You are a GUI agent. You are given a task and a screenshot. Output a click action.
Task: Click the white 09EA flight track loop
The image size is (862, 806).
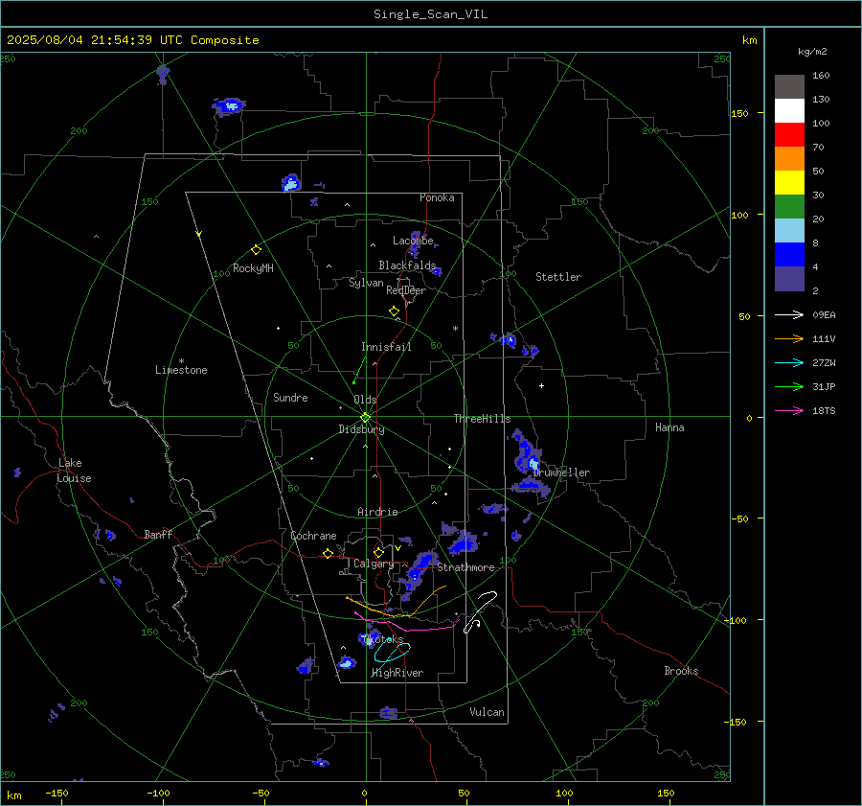[x=480, y=611]
